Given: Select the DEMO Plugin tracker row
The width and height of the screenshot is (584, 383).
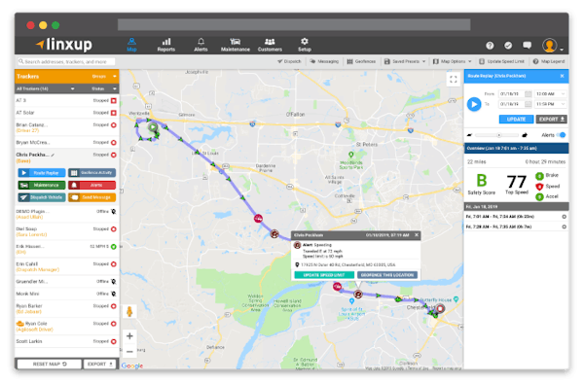Looking at the screenshot, I should pyautogui.click(x=66, y=214).
